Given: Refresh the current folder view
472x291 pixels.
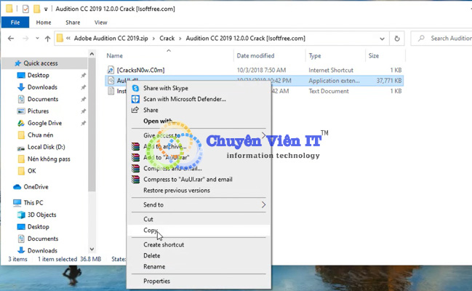Looking at the screenshot, I should tap(397, 39).
